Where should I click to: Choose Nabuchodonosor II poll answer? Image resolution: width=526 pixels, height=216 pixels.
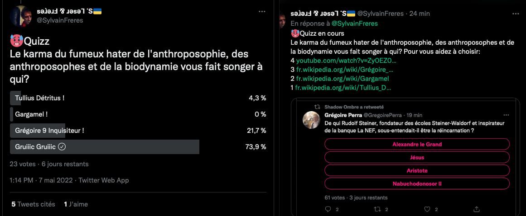pos(417,184)
